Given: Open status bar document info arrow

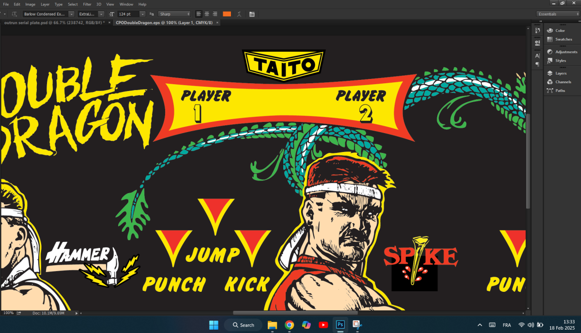Looking at the screenshot, I should (x=76, y=313).
